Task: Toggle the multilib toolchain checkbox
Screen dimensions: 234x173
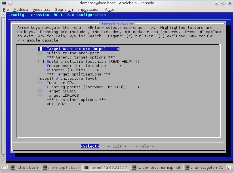Action: point(41,61)
